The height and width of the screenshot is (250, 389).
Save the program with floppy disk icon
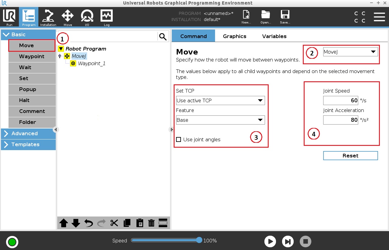click(285, 17)
